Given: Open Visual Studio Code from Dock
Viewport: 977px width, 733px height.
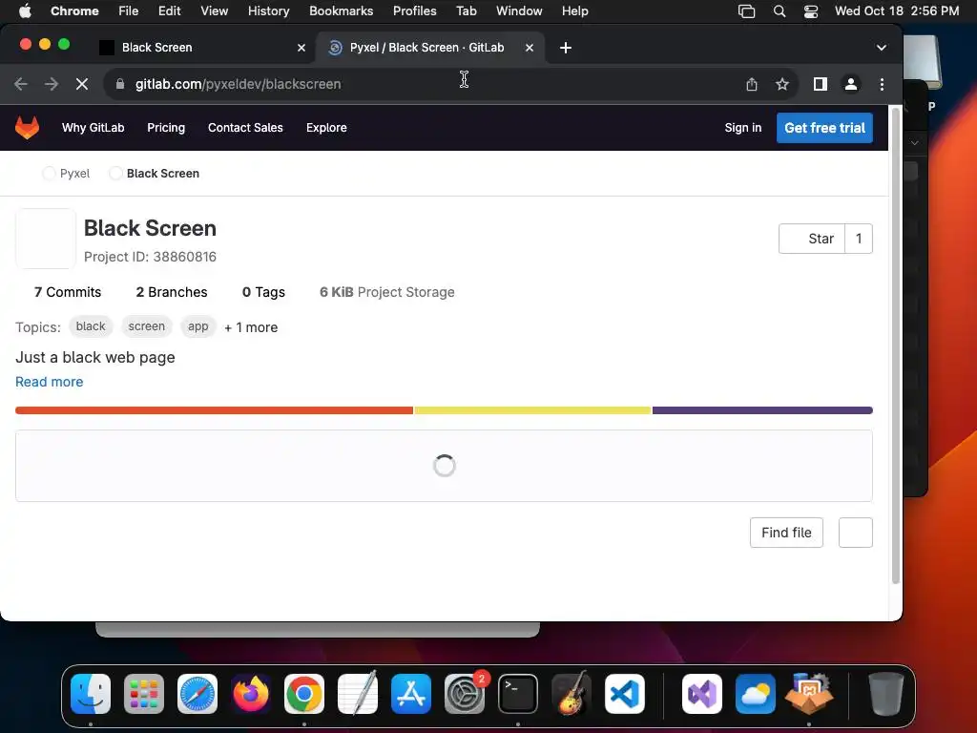Looking at the screenshot, I should (x=625, y=694).
